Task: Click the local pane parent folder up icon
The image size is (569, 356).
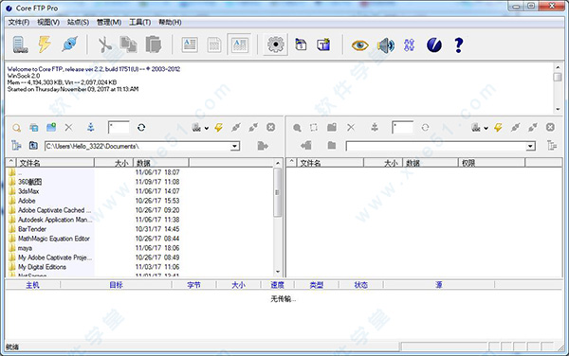Action: [x=33, y=146]
